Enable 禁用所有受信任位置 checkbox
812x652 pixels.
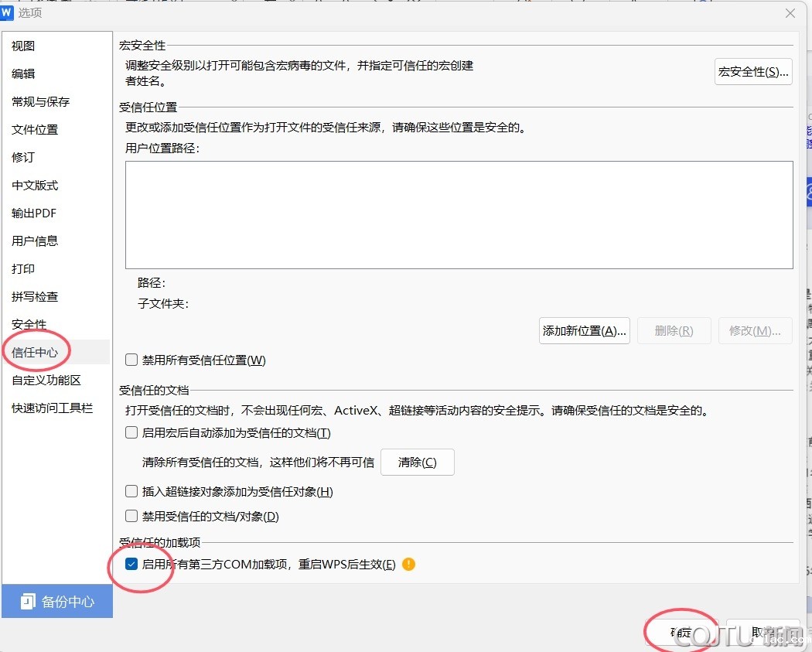pyautogui.click(x=131, y=360)
